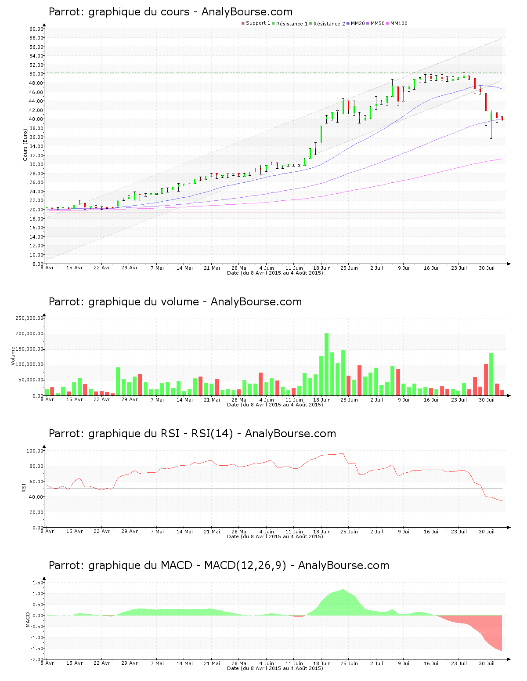This screenshot has width=527, height=681.
Task: Click '25 Juin' on the volume chart axis
Action: tap(349, 400)
